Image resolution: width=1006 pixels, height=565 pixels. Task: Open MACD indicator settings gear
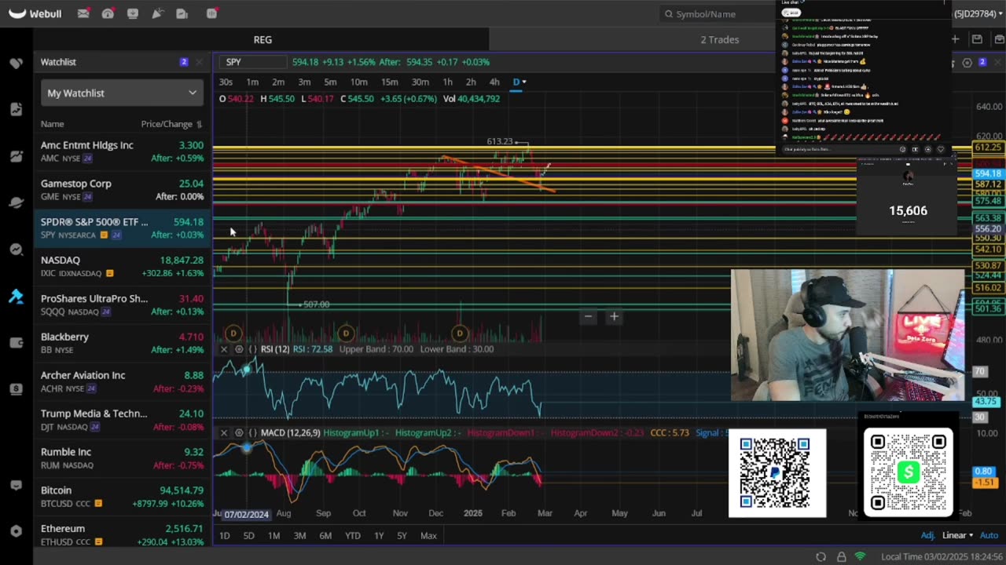coord(239,433)
